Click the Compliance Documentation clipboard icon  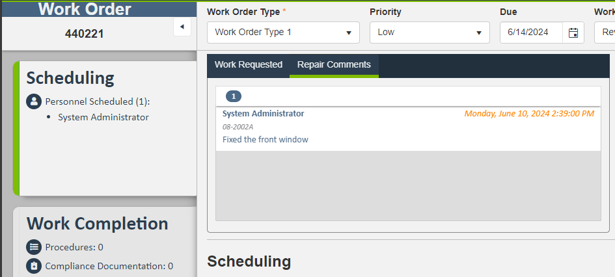coord(34,266)
